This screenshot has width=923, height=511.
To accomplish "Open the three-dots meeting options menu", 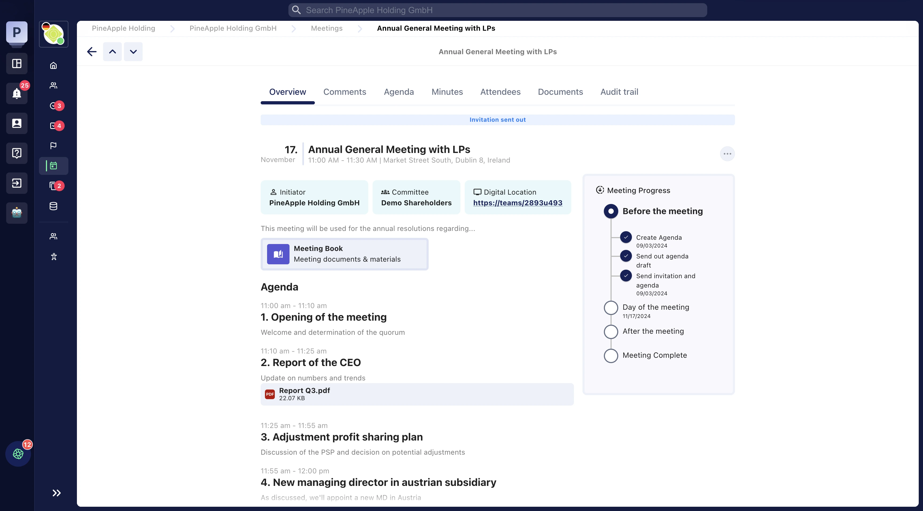I will 727,154.
